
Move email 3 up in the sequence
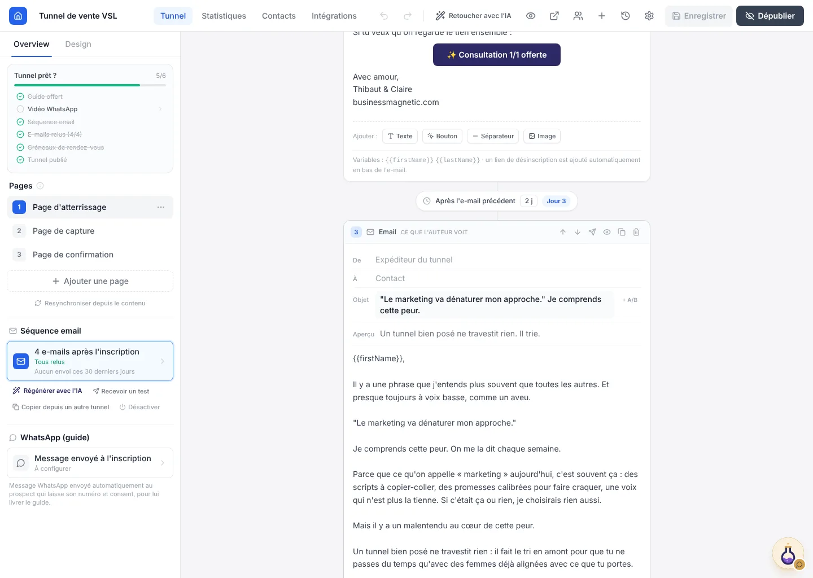tap(563, 232)
